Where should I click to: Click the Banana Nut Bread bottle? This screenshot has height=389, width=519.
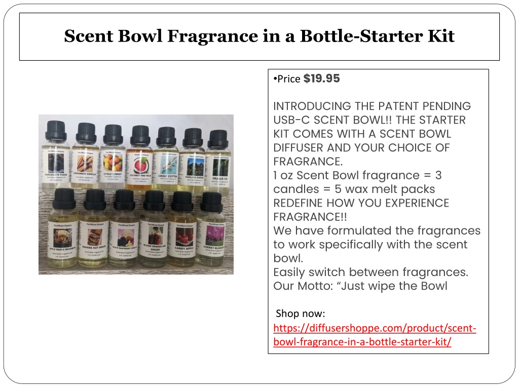click(x=94, y=228)
